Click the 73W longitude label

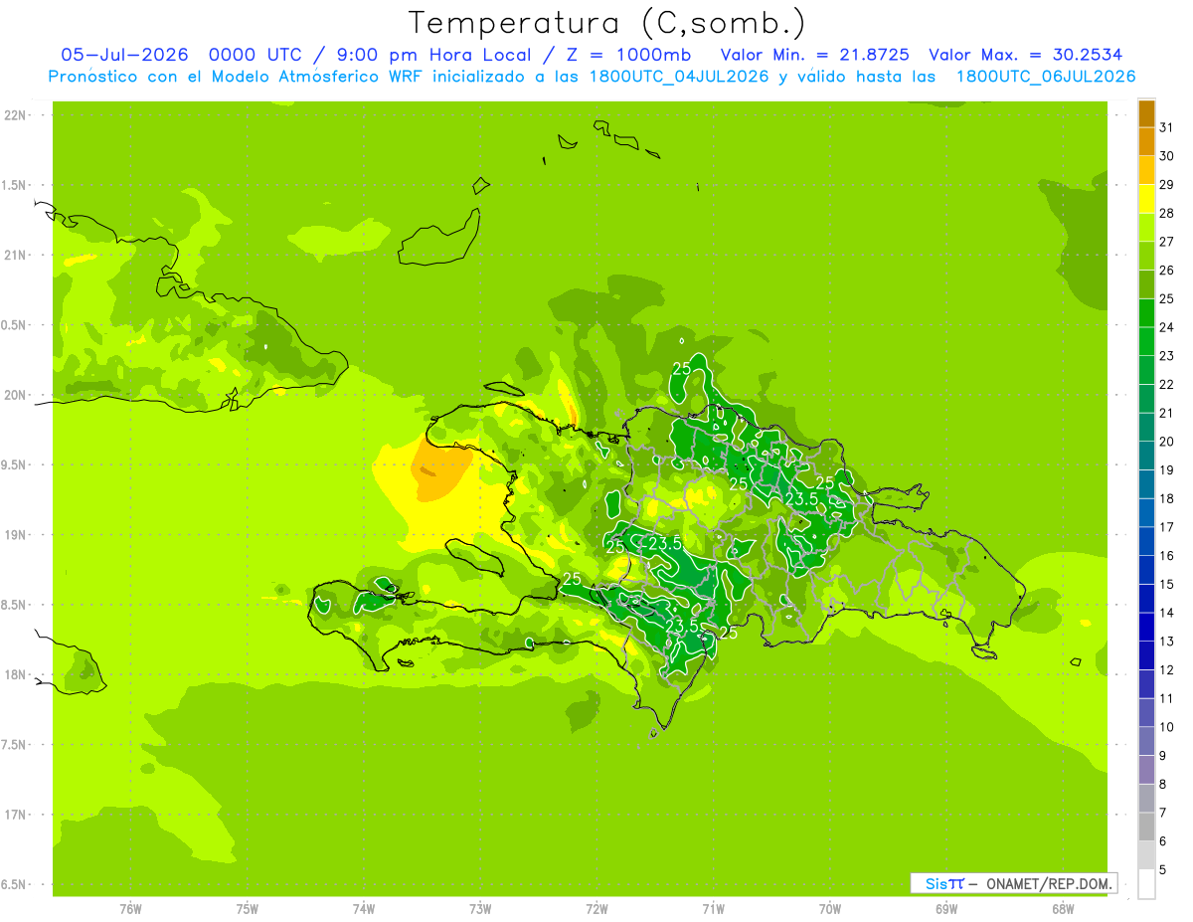tap(480, 909)
